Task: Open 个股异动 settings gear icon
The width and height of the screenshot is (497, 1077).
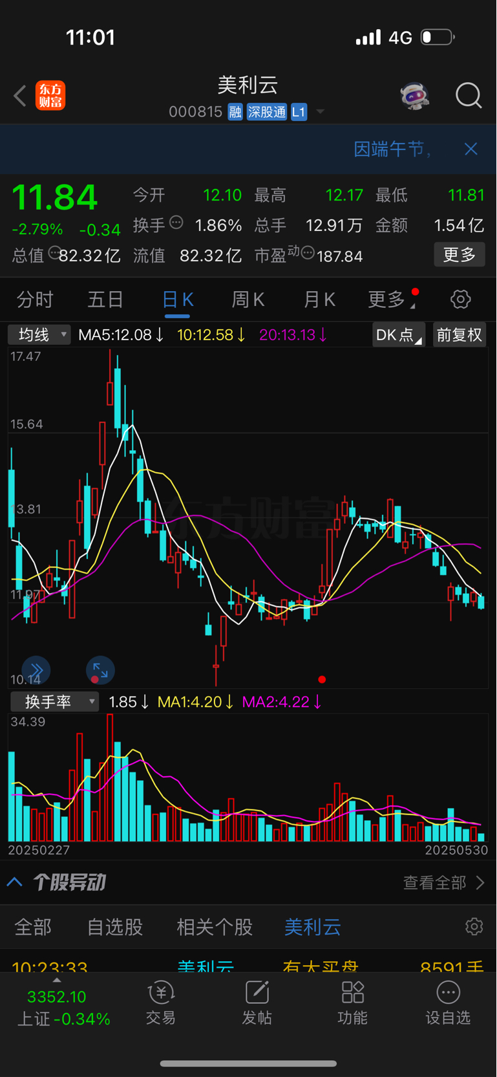Action: [474, 926]
